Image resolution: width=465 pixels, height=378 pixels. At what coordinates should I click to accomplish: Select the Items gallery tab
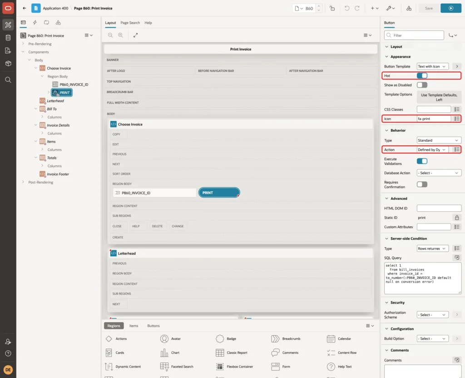pyautogui.click(x=134, y=326)
